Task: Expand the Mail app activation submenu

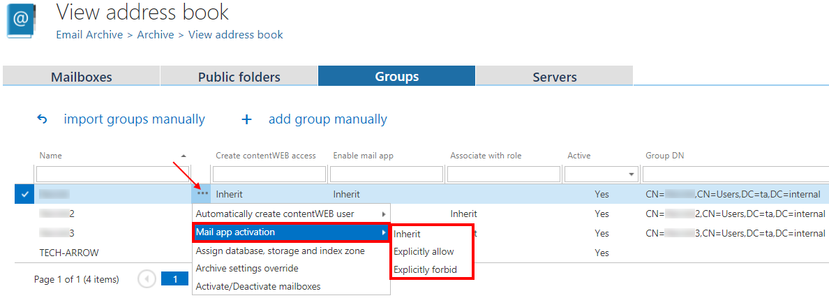Action: [x=290, y=232]
